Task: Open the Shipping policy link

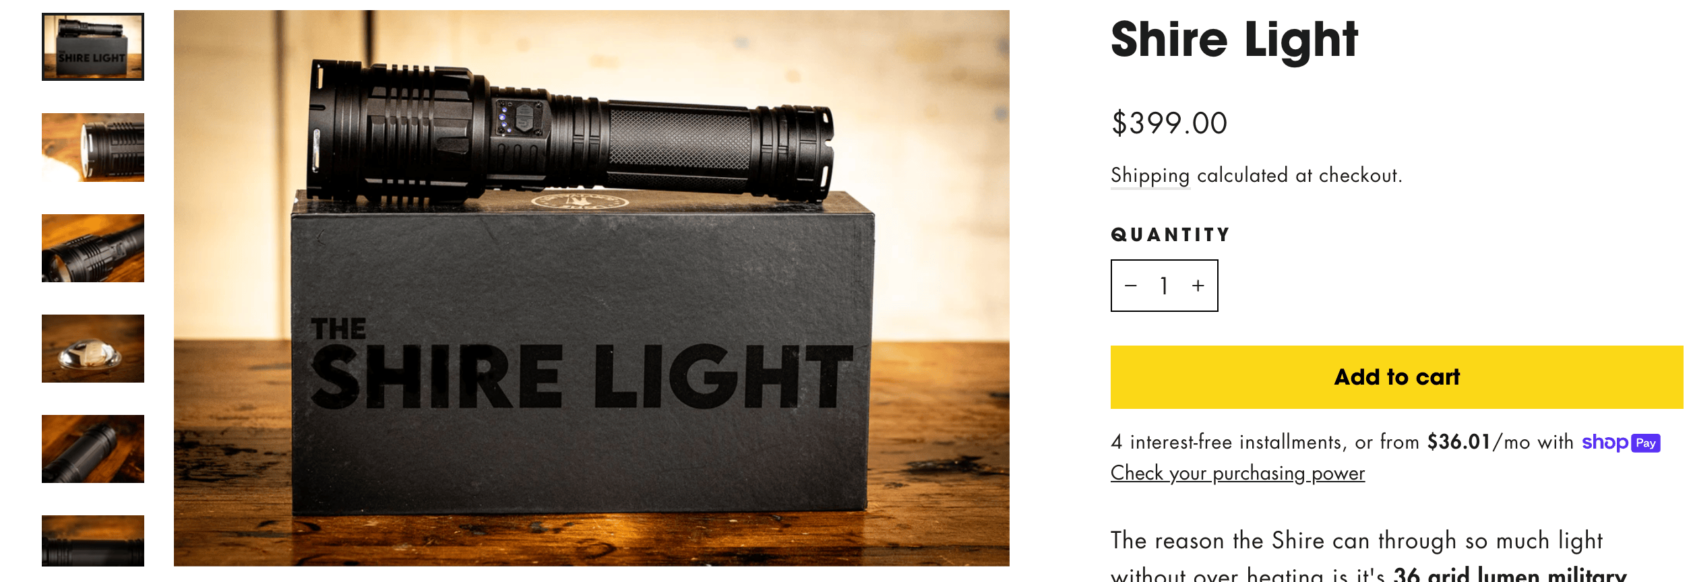Action: pyautogui.click(x=1150, y=175)
